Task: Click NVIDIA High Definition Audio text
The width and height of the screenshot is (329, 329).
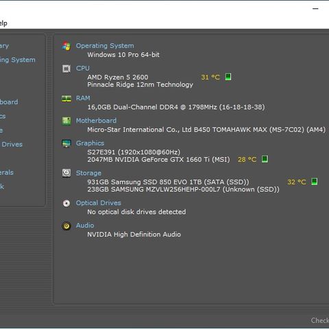Action: pyautogui.click(x=134, y=234)
